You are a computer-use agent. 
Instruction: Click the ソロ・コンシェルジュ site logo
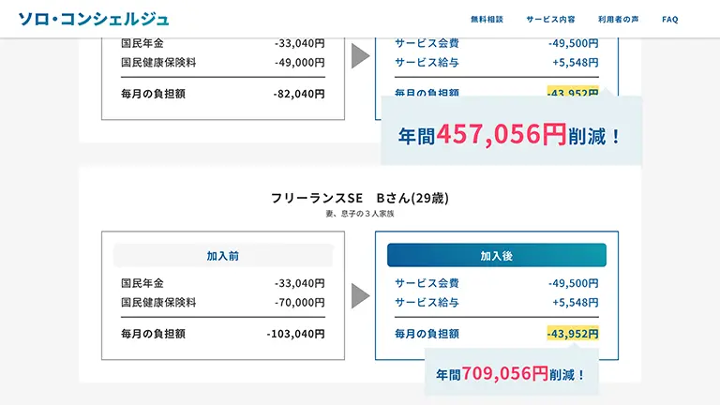pos(94,19)
